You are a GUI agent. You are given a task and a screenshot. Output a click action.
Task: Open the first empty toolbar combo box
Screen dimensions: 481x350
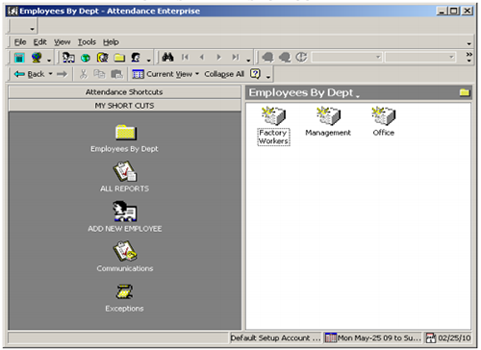[346, 58]
